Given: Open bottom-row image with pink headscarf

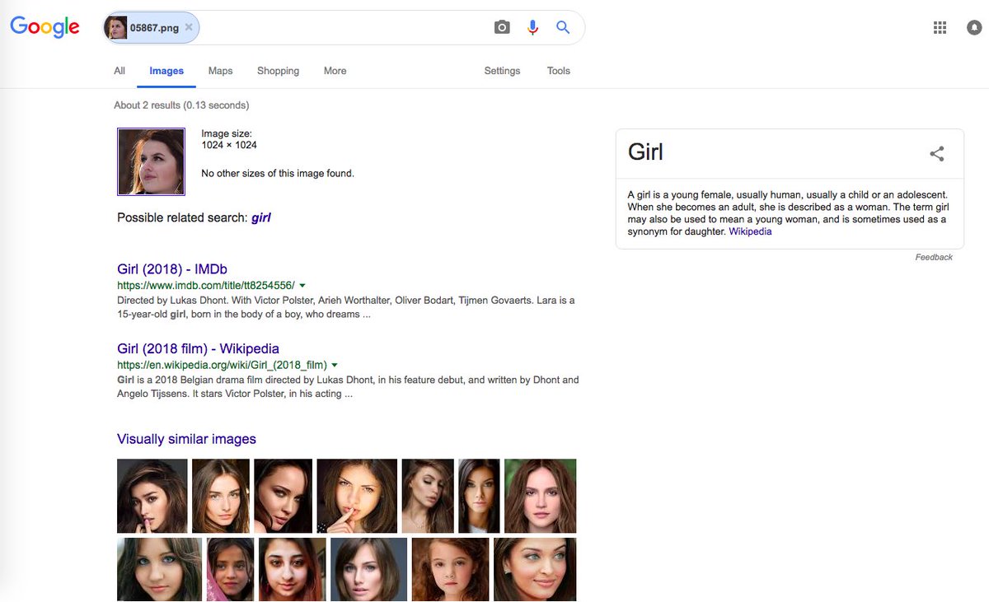Looking at the screenshot, I should (230, 570).
